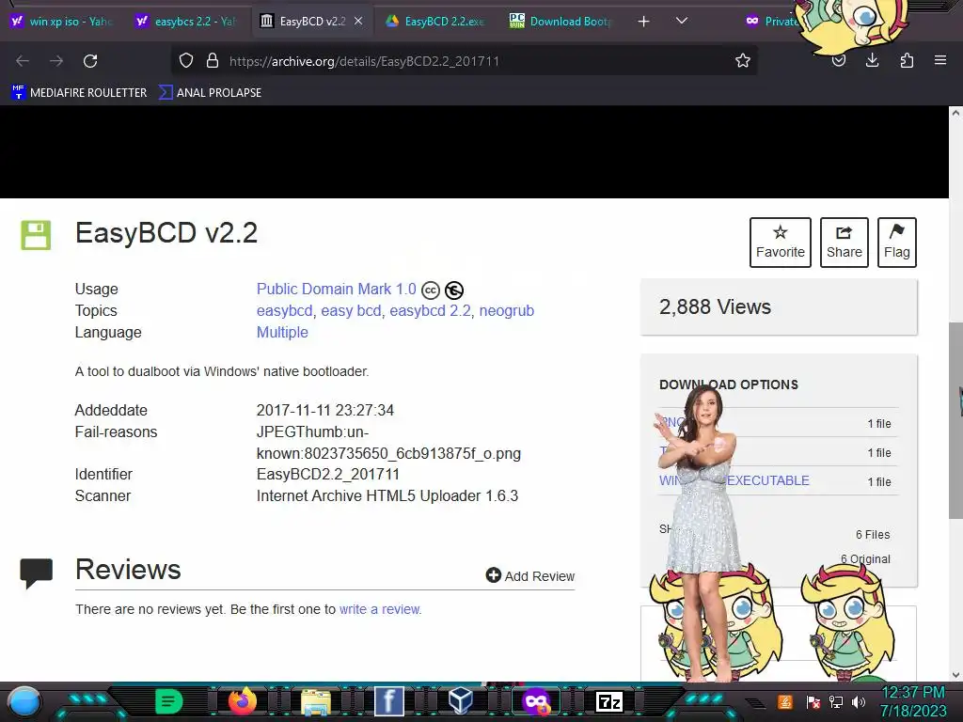Open the tracking protection shield icon
The image size is (963, 722).
(x=186, y=61)
